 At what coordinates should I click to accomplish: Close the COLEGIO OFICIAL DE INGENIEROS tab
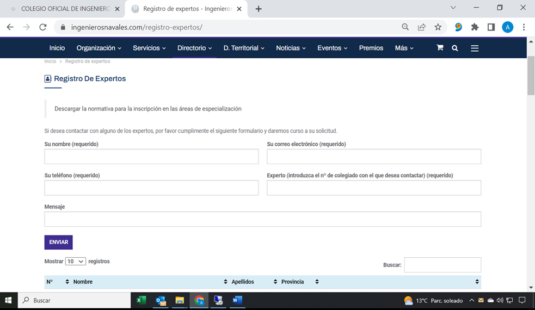(117, 9)
